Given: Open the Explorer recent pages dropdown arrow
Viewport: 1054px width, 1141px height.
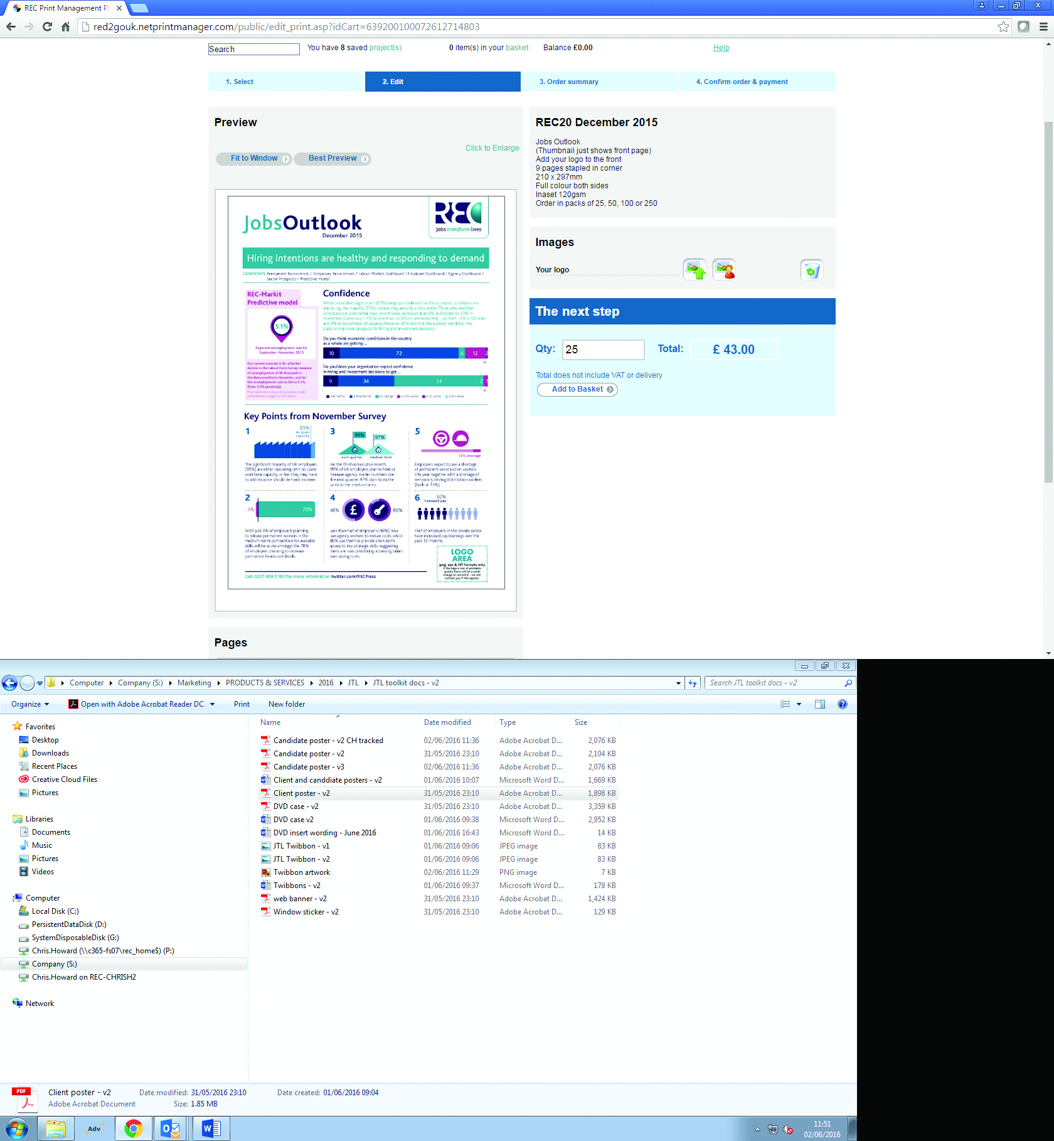Looking at the screenshot, I should (x=40, y=683).
